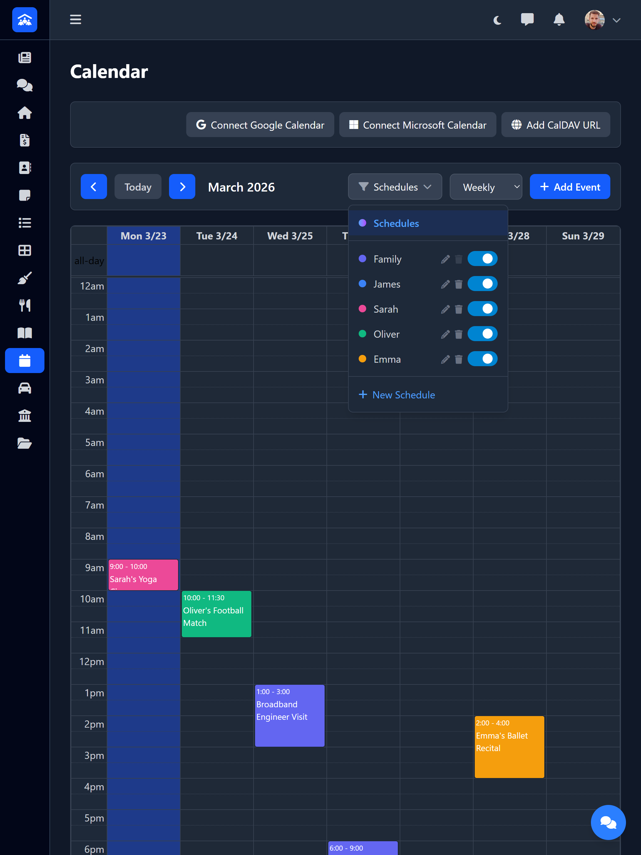The image size is (641, 855).
Task: Open the Schedules filter dropdown
Action: point(395,187)
